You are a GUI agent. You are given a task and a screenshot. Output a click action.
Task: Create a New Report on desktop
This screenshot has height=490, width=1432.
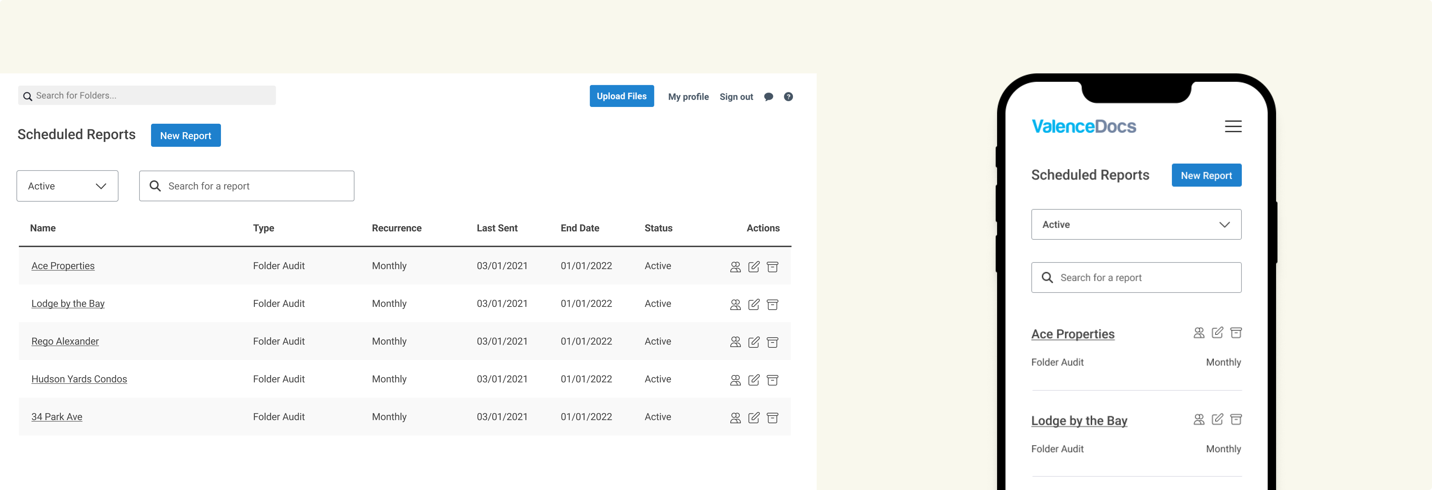tap(186, 136)
